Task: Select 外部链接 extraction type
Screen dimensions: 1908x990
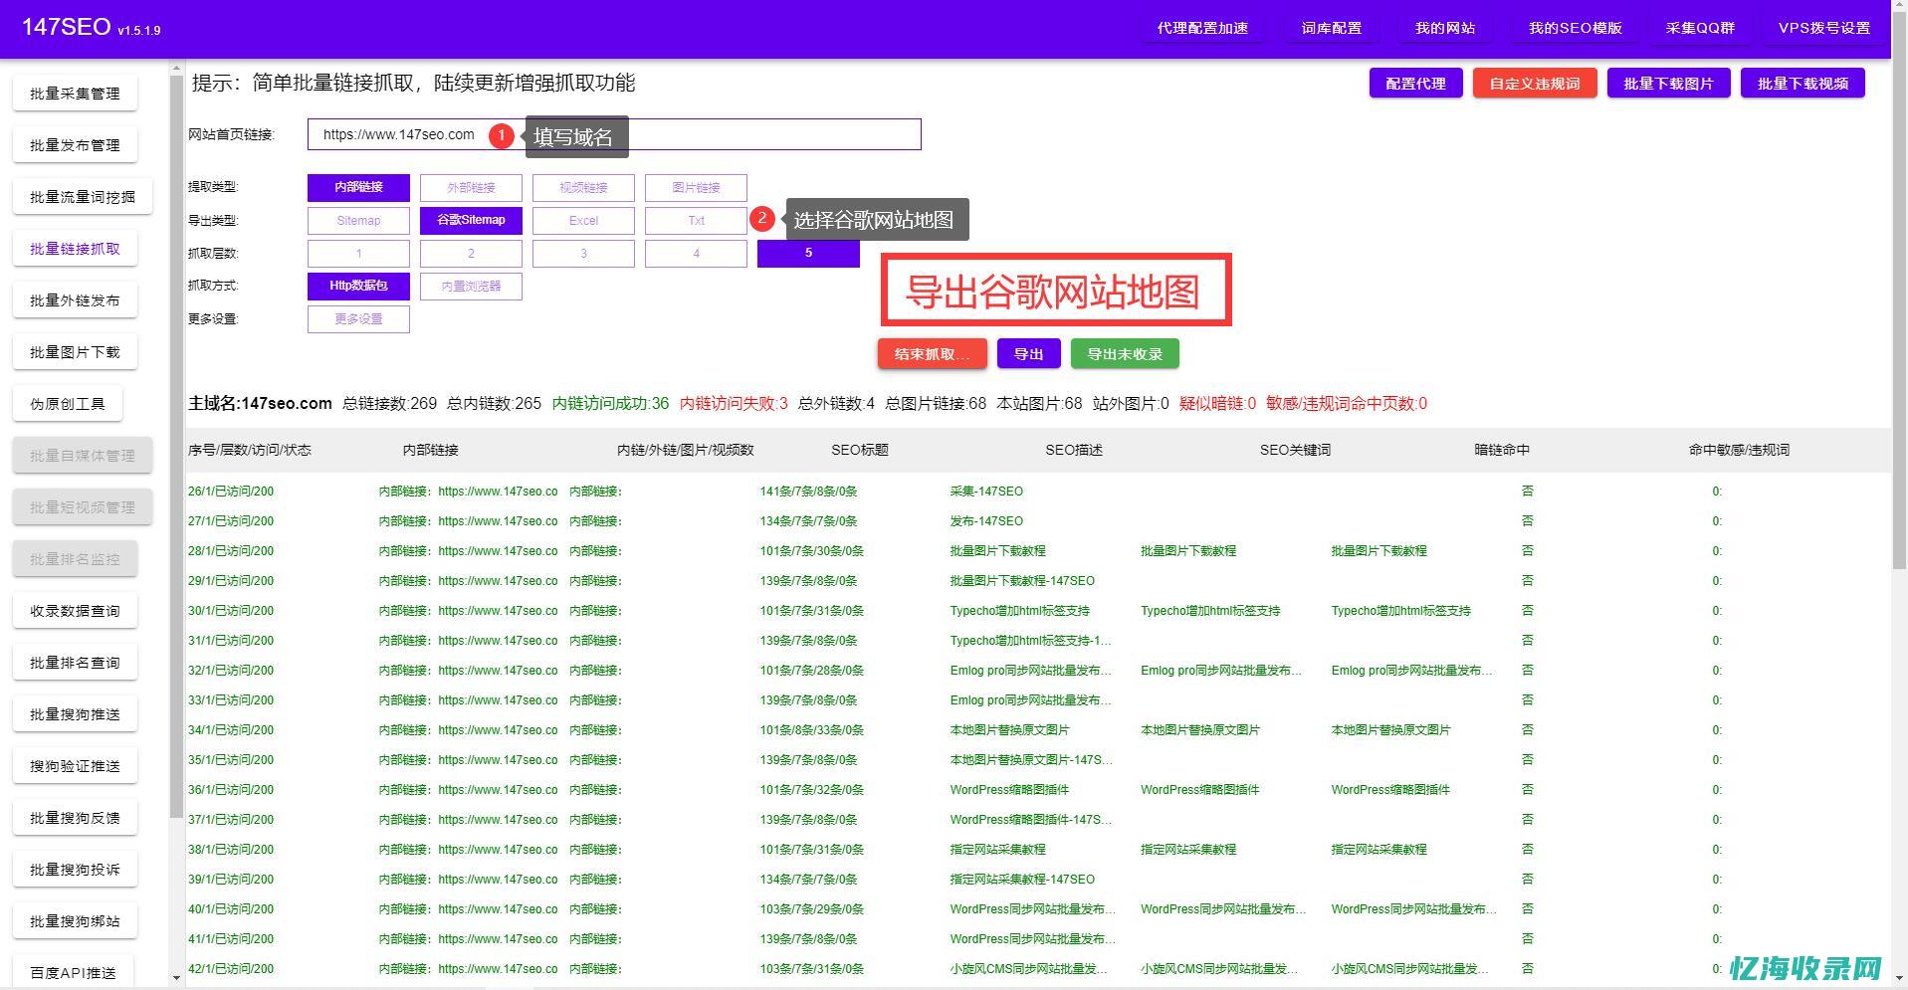Action: point(471,187)
